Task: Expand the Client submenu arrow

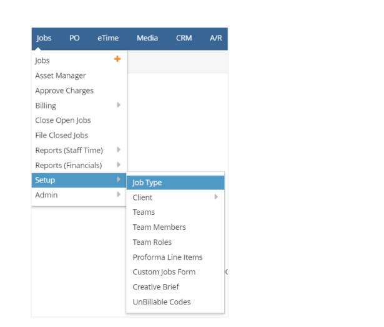Action: click(216, 197)
